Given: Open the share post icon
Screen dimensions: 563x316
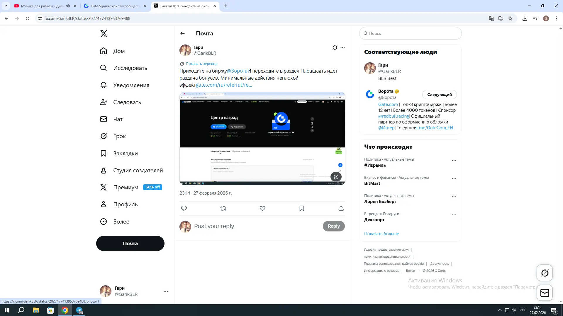Looking at the screenshot, I should tap(341, 208).
